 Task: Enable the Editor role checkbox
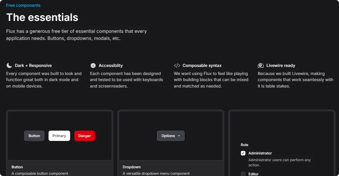coord(243,174)
